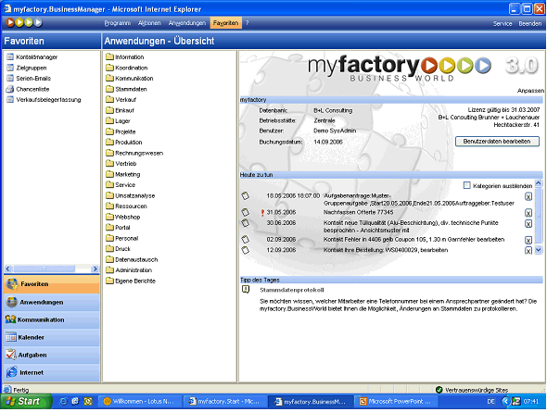Open the Kommunikation folder

click(130, 78)
